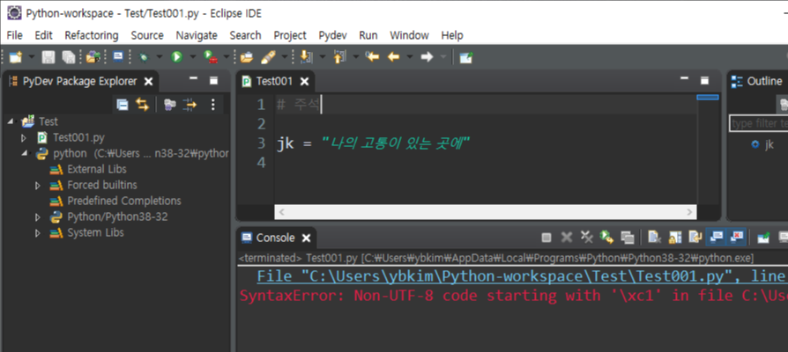
Task: Remove the launch with console X icon
Action: pyautogui.click(x=567, y=238)
